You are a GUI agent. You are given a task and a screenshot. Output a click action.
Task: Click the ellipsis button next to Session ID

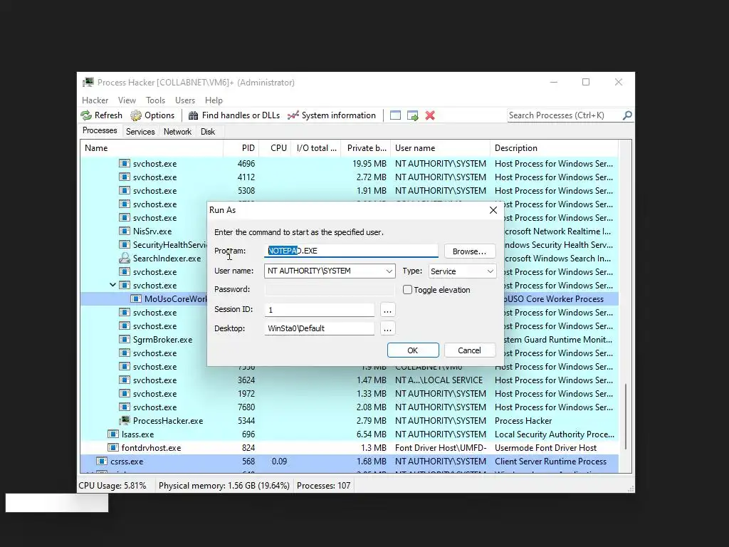pyautogui.click(x=387, y=310)
